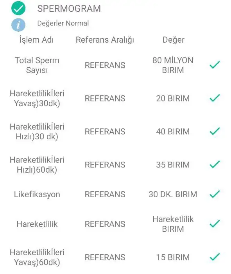
Task: Tap the checkmark beside Hareketlilik BIRIM
Action: 215,224
